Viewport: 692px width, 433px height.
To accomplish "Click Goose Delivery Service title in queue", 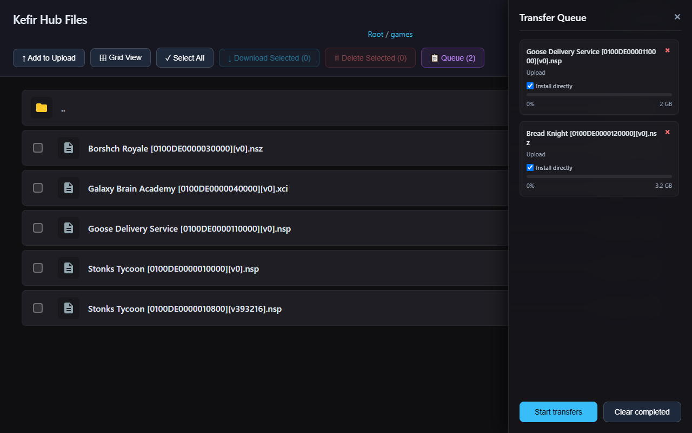I will tap(591, 56).
